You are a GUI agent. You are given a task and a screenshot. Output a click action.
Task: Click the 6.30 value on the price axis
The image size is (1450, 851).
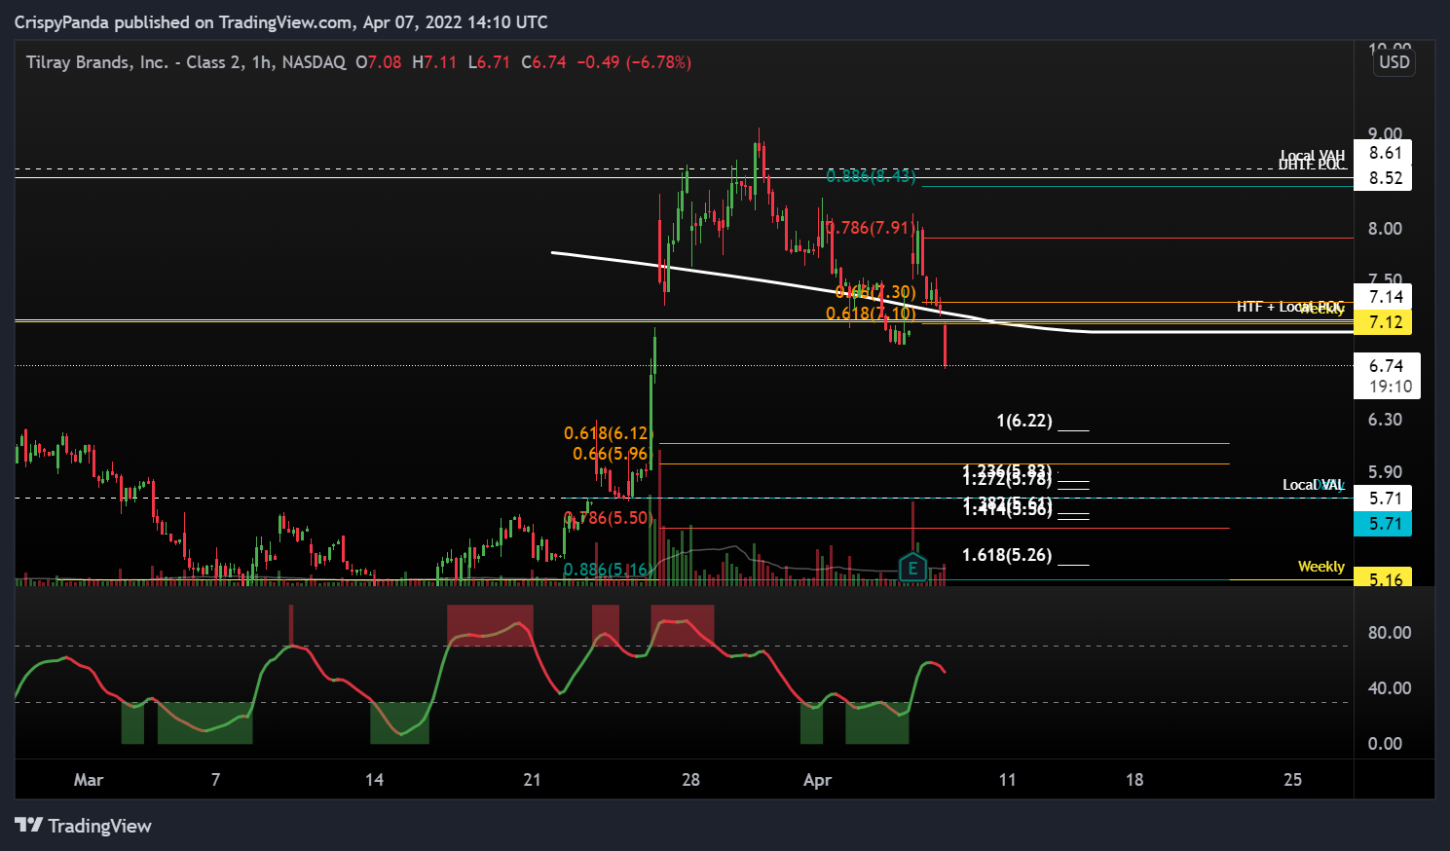click(1385, 420)
